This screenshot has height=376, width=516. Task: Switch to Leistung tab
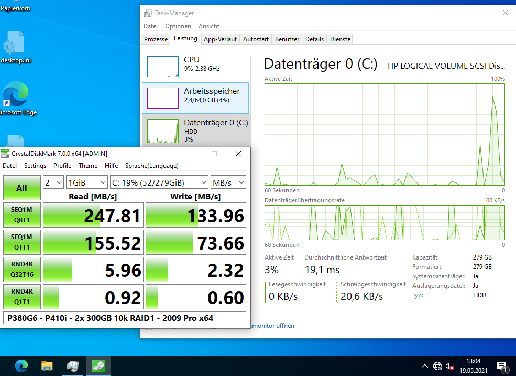[185, 39]
